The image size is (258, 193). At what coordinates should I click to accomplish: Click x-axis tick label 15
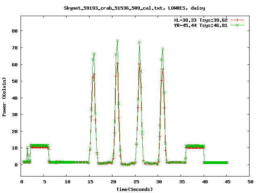90,182
